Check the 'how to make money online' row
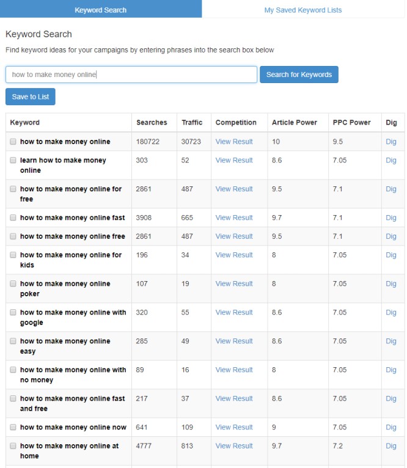Screen dimensions: 407x468 click(13, 142)
